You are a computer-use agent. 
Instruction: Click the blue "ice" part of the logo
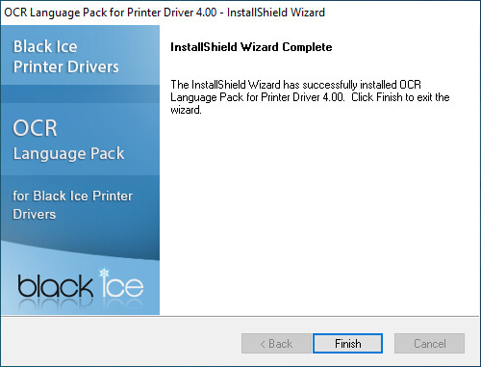(122, 284)
